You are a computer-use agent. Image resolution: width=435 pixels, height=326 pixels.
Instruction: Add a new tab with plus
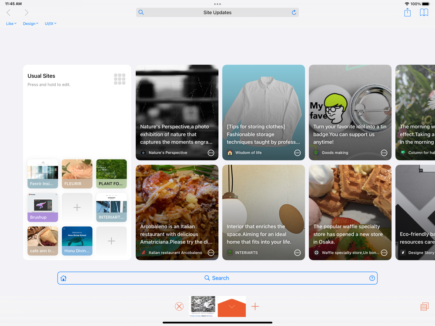click(255, 306)
